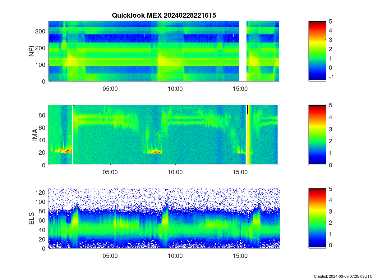This screenshot has height=279, width=373.
Task: Click value -1 on NPI colorbar
Action: click(x=331, y=77)
